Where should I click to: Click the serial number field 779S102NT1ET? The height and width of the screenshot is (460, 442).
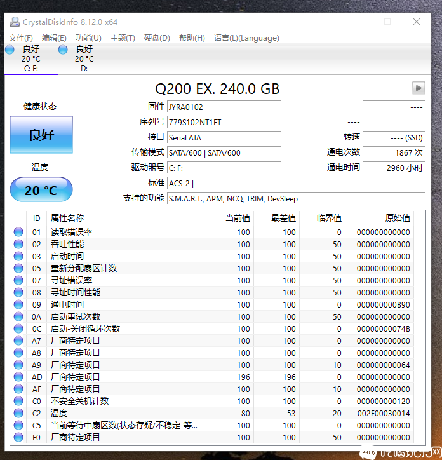224,122
